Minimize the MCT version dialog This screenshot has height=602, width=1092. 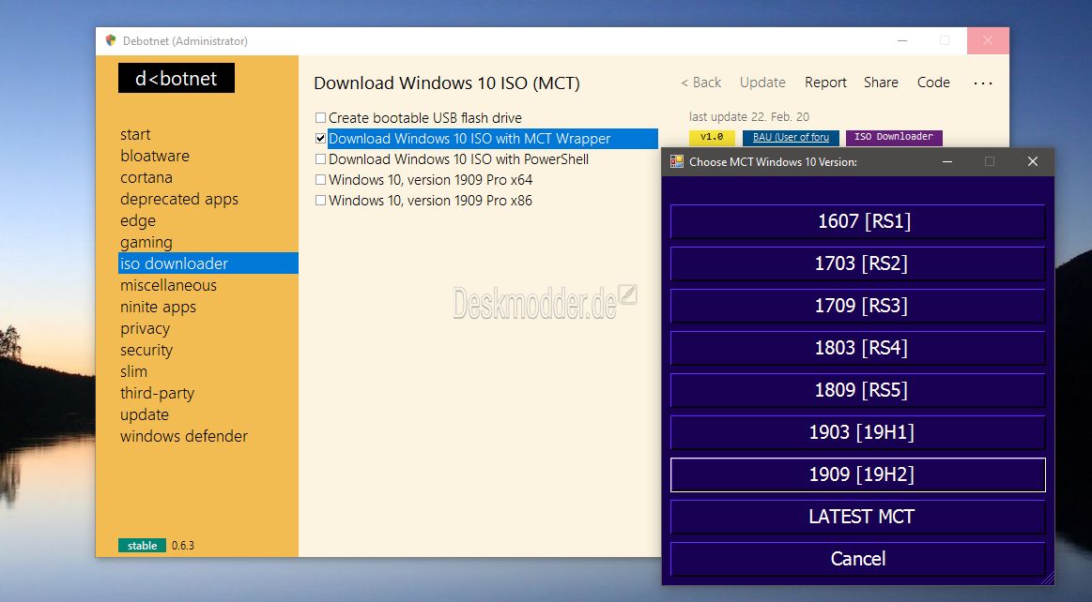coord(947,161)
